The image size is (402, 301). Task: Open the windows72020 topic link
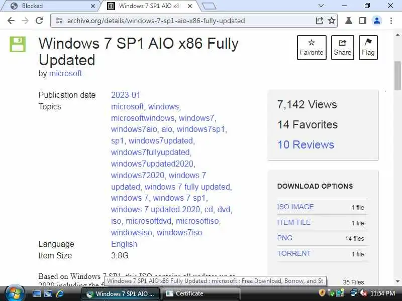[137, 175]
